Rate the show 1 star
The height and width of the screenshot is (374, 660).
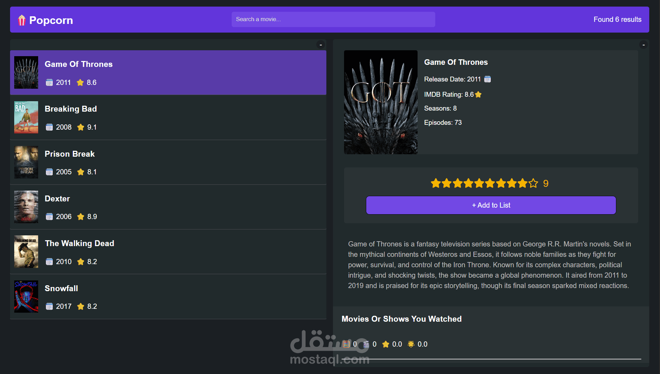436,183
